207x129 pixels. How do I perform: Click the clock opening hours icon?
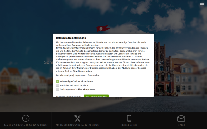pos(26,118)
